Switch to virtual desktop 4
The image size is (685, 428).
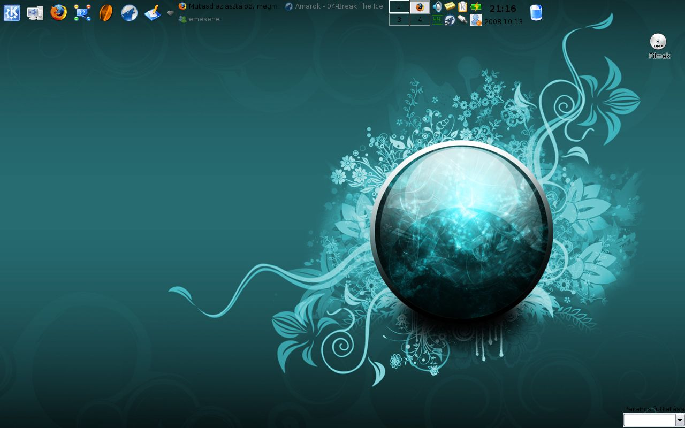[420, 20]
